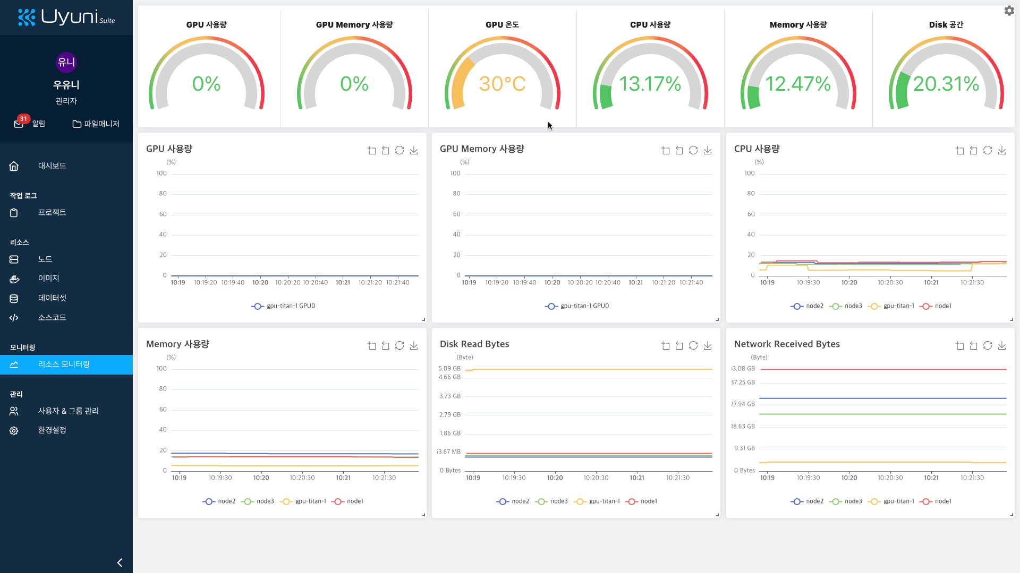This screenshot has height=573, width=1020.
Task: Toggle gpu-titan-1 GPU0 legend in GPU 사용량 chart
Action: pos(283,306)
